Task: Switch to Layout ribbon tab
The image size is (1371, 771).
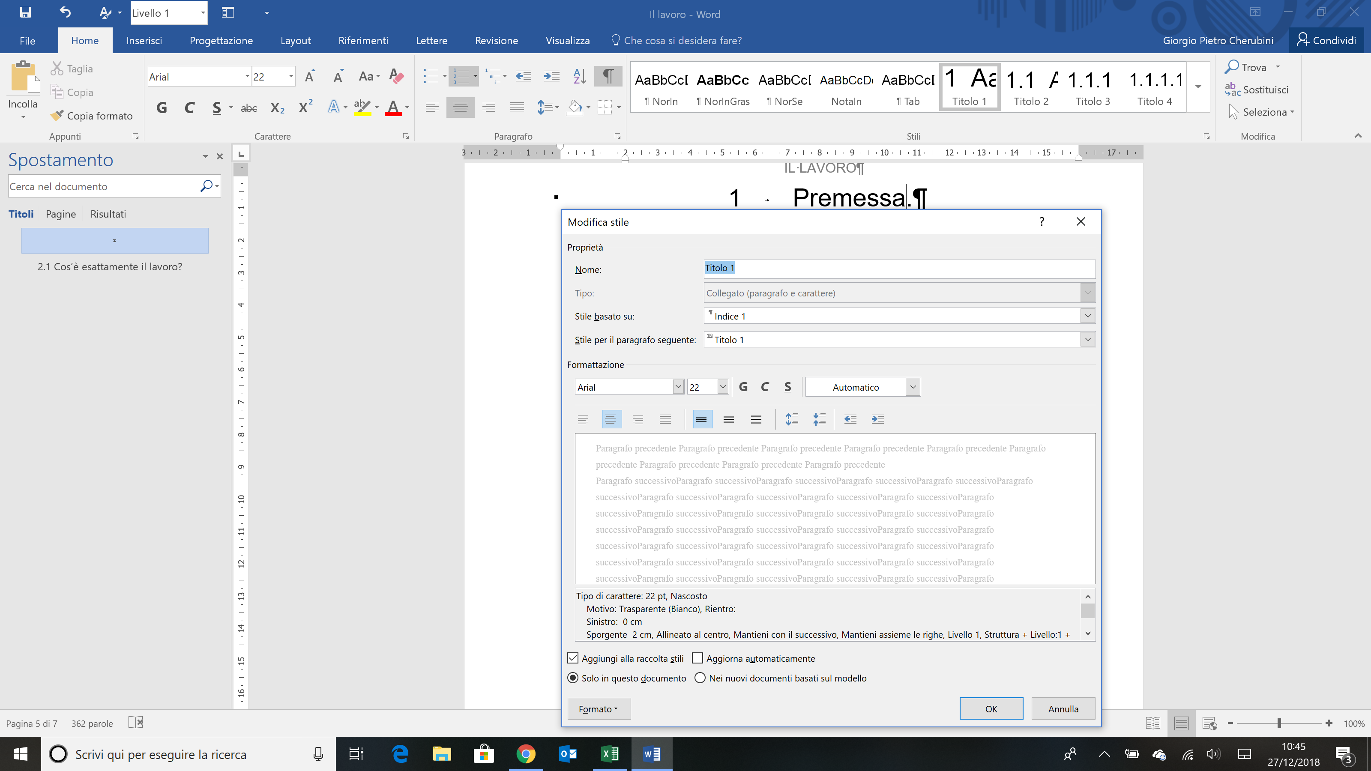Action: [x=295, y=40]
